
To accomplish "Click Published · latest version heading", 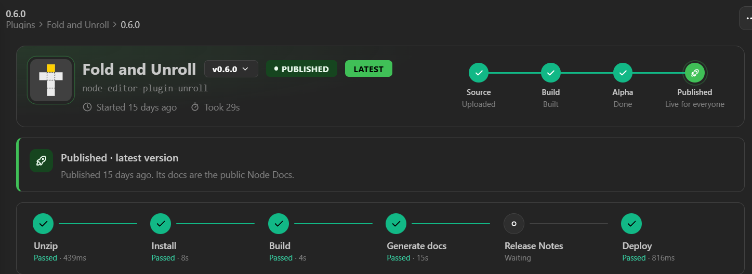I will coord(120,158).
